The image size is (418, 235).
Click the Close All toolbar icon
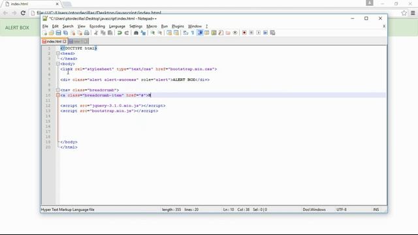point(80,33)
